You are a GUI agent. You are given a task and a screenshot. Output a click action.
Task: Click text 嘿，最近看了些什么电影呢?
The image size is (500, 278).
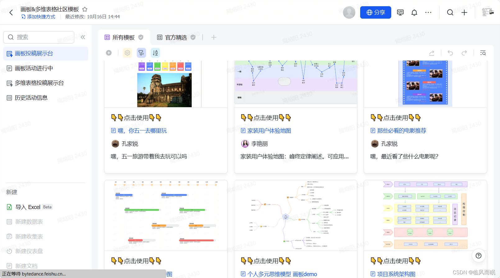[404, 157]
